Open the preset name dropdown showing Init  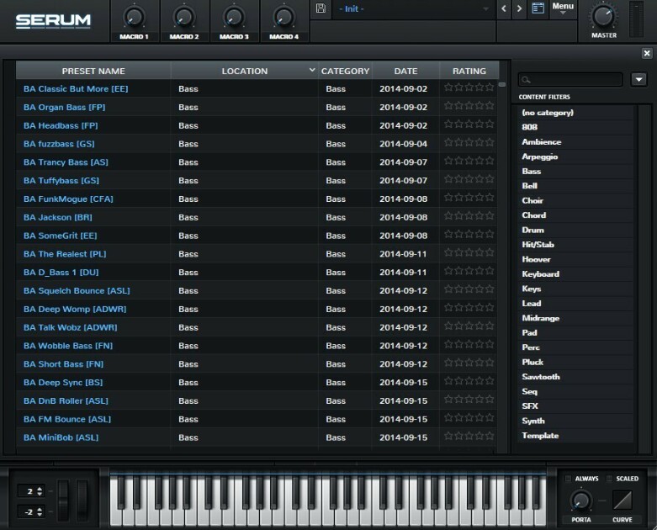click(x=413, y=8)
